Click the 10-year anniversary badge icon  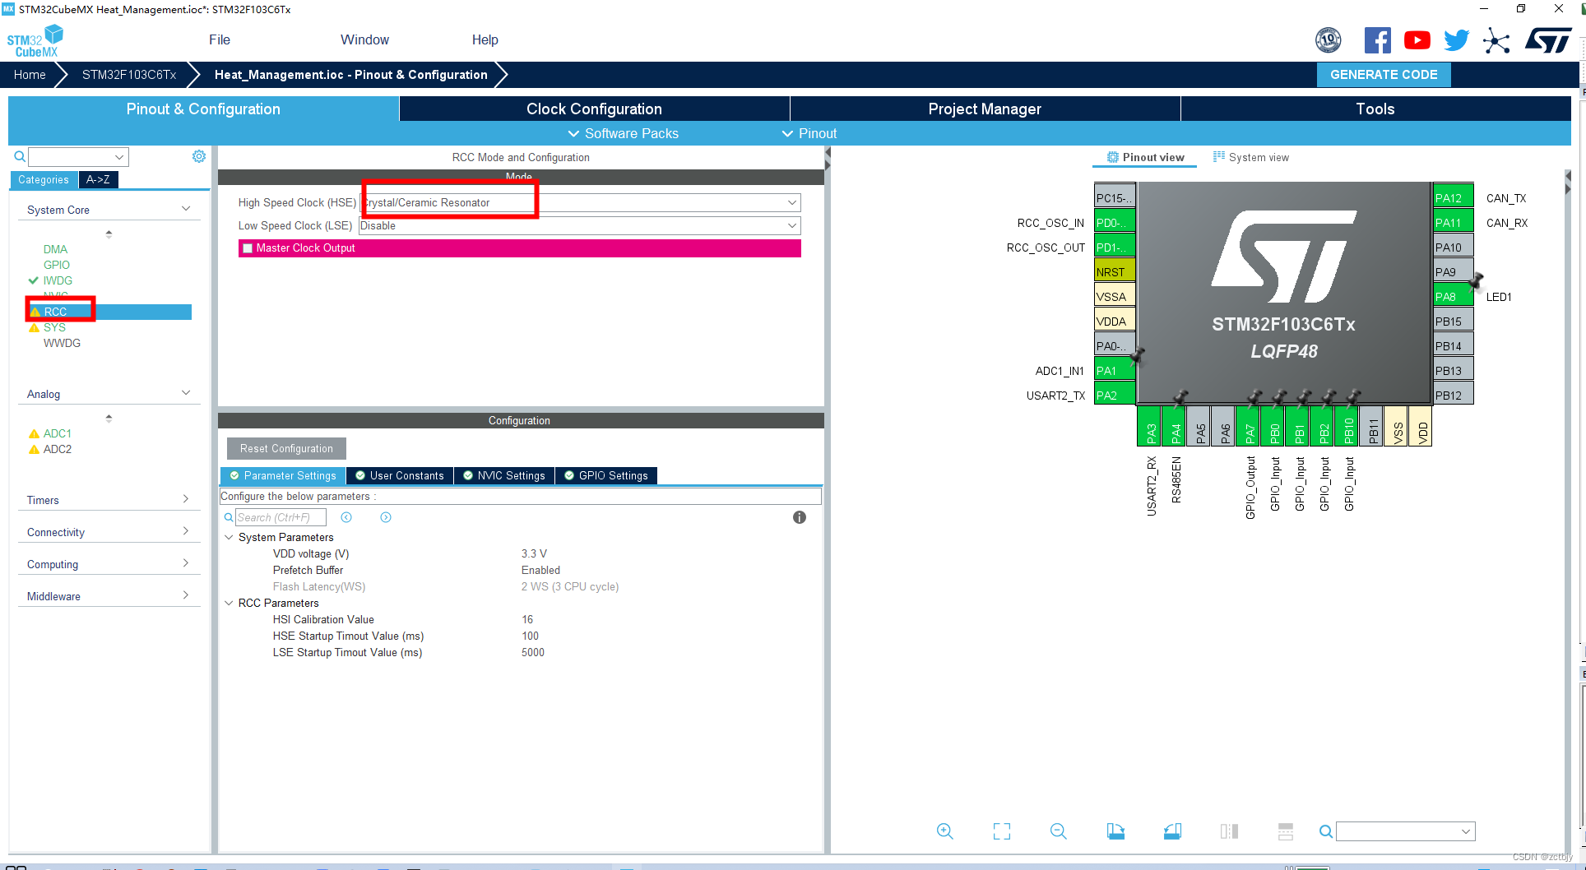tap(1329, 39)
